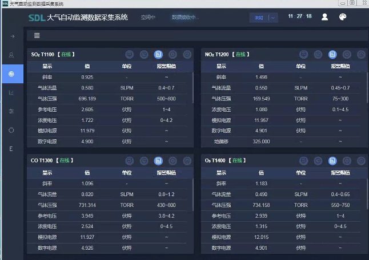369x260 pixels.
Task: Click the user profile icon in header
Action: pos(324,17)
